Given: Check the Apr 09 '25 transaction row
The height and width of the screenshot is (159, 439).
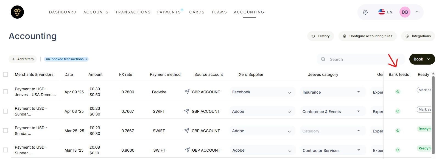Looking at the screenshot, I should [x=5, y=92].
